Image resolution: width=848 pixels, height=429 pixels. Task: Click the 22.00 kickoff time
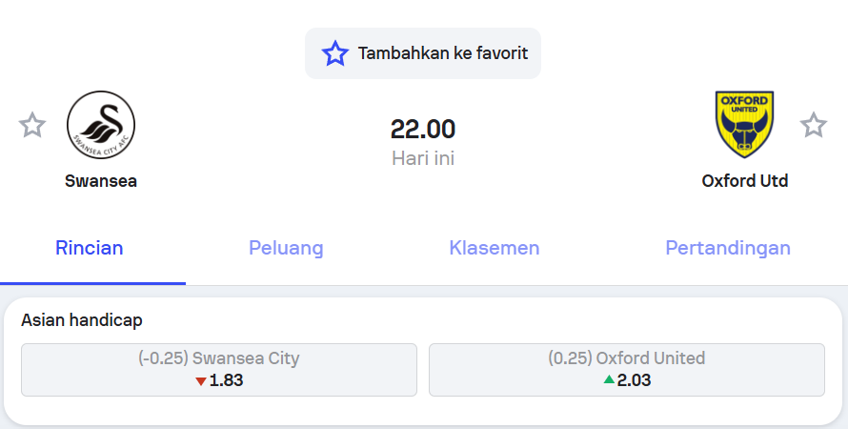[x=423, y=129]
